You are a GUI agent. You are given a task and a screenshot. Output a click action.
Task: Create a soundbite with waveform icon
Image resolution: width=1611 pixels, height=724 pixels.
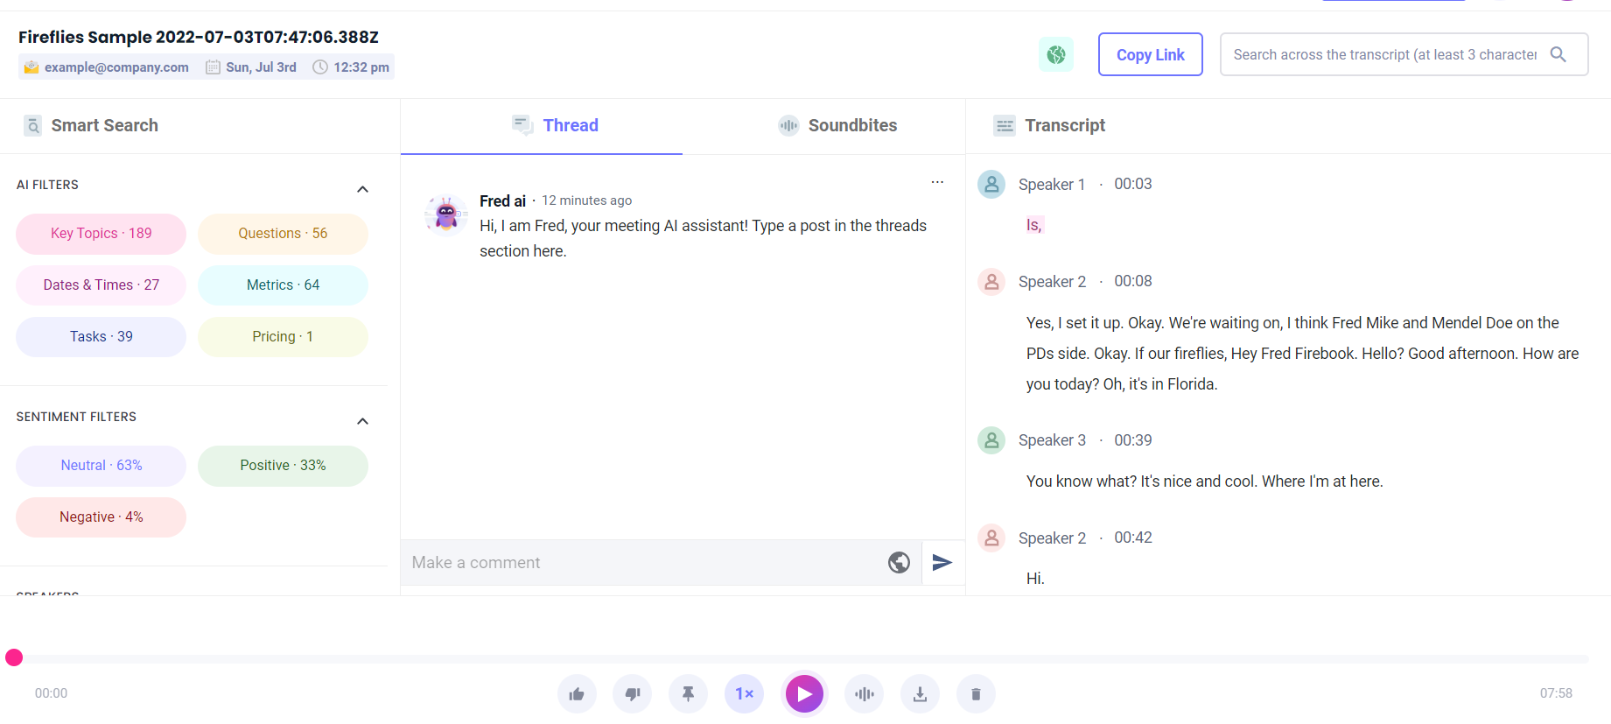(865, 694)
